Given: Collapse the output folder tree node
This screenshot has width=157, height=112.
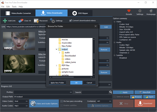Looking at the screenshot, I should (57, 49).
